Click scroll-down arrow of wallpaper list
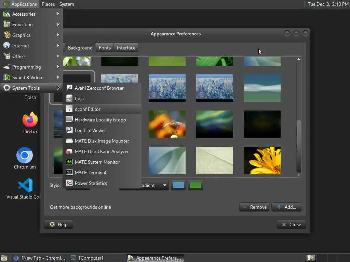This screenshot has height=262, width=350. point(299,175)
